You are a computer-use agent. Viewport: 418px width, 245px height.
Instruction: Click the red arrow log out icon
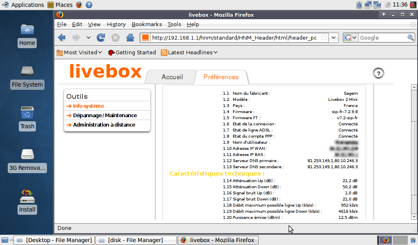[413, 5]
